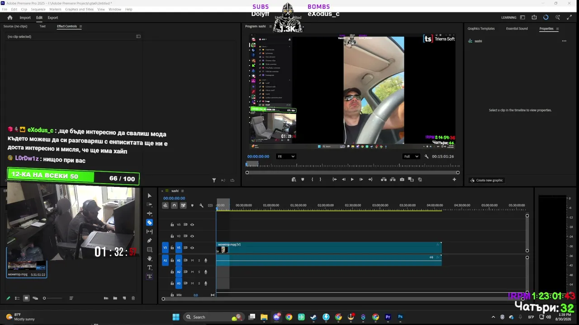This screenshot has height=325, width=579.
Task: Open the Graphics and Titles menu
Action: (x=79, y=9)
